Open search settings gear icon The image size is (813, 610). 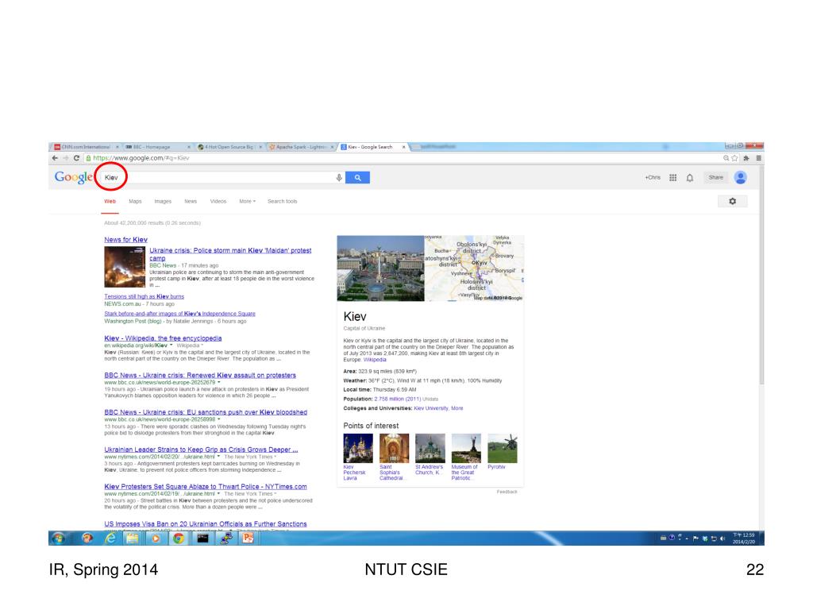click(x=732, y=201)
